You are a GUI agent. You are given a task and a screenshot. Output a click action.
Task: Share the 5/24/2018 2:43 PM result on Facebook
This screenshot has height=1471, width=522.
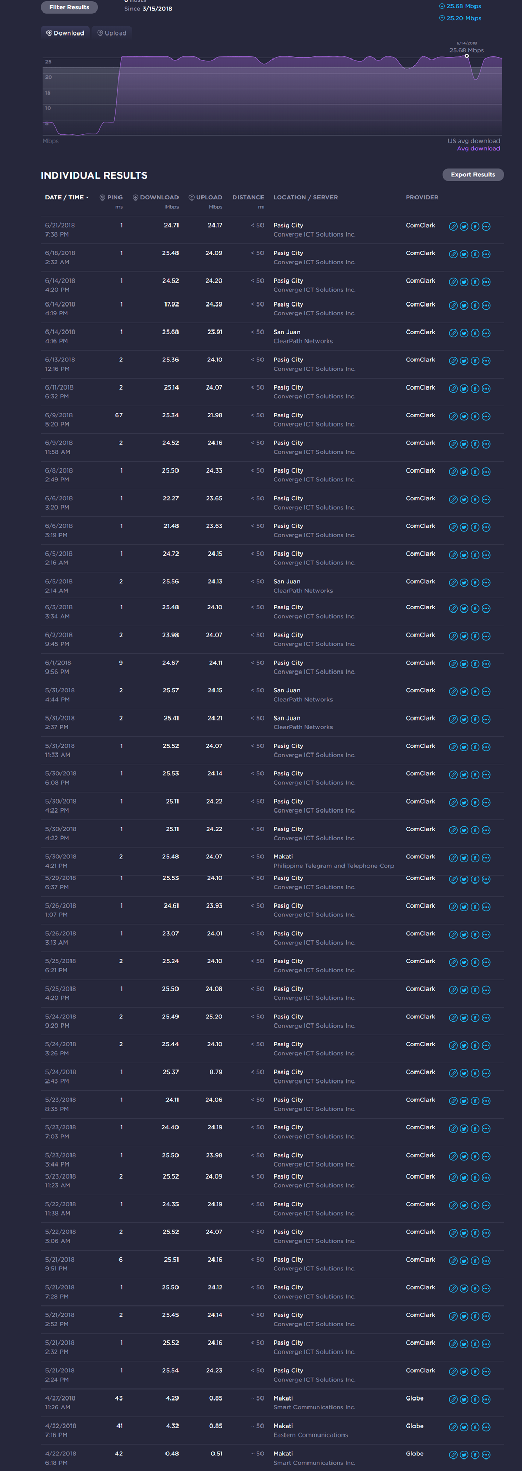coord(474,1073)
